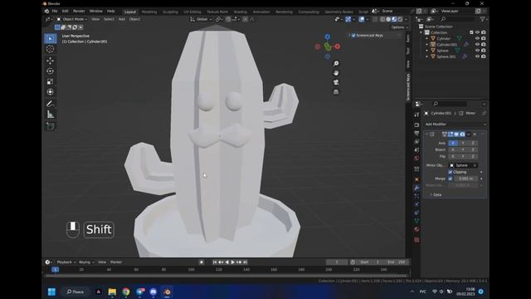Expand the Sphere.001 outliner item
This screenshot has width=531, height=299.
[x=427, y=56]
